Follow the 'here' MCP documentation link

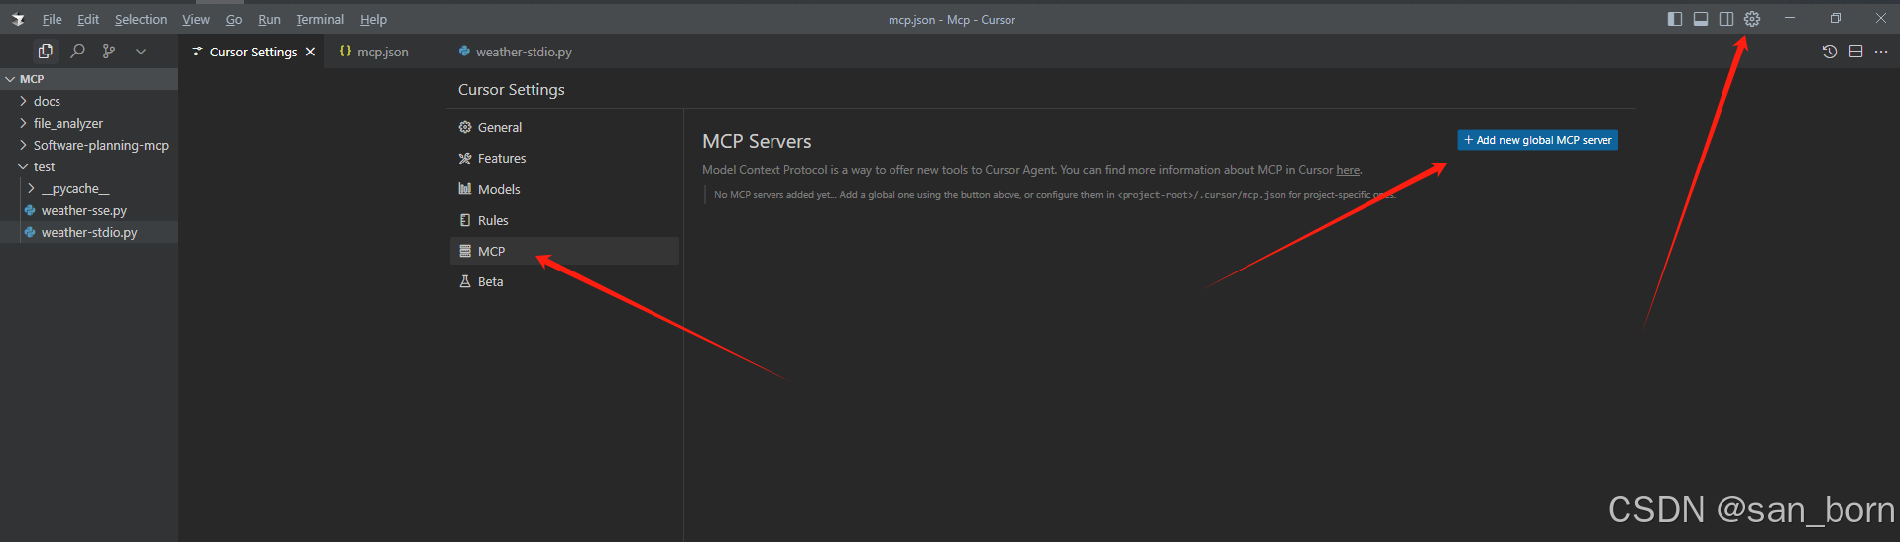1348,170
